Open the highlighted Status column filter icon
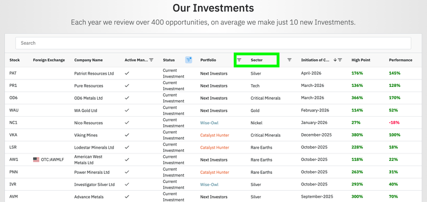The image size is (427, 202). click(189, 60)
